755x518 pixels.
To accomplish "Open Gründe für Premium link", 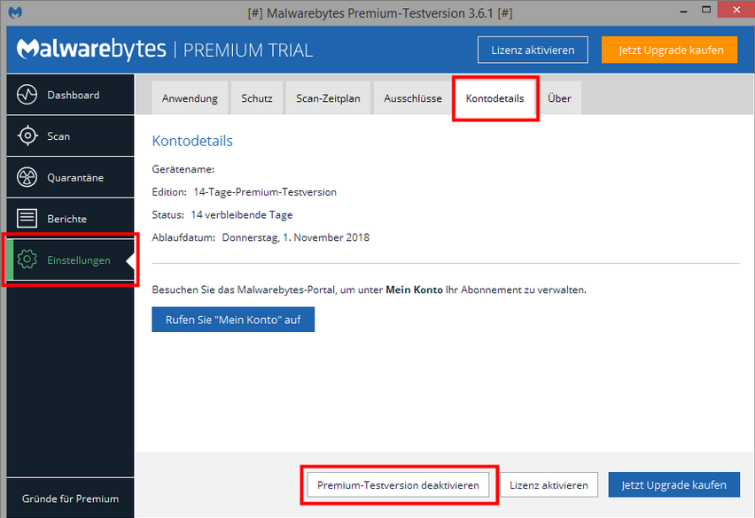I will pos(70,499).
